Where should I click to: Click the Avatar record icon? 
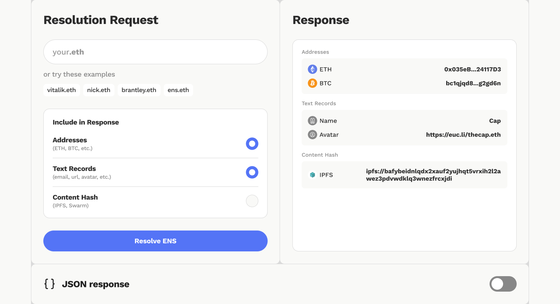click(312, 135)
